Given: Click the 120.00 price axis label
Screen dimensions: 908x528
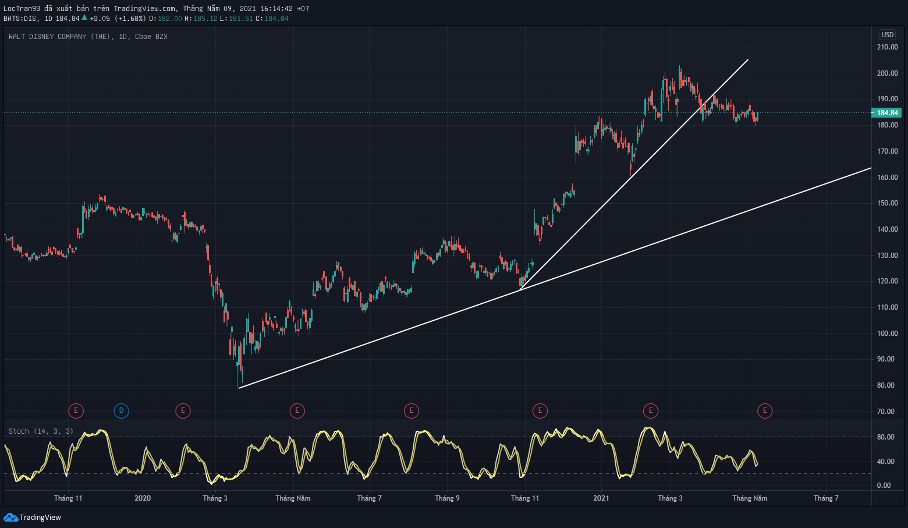Looking at the screenshot, I should [887, 281].
